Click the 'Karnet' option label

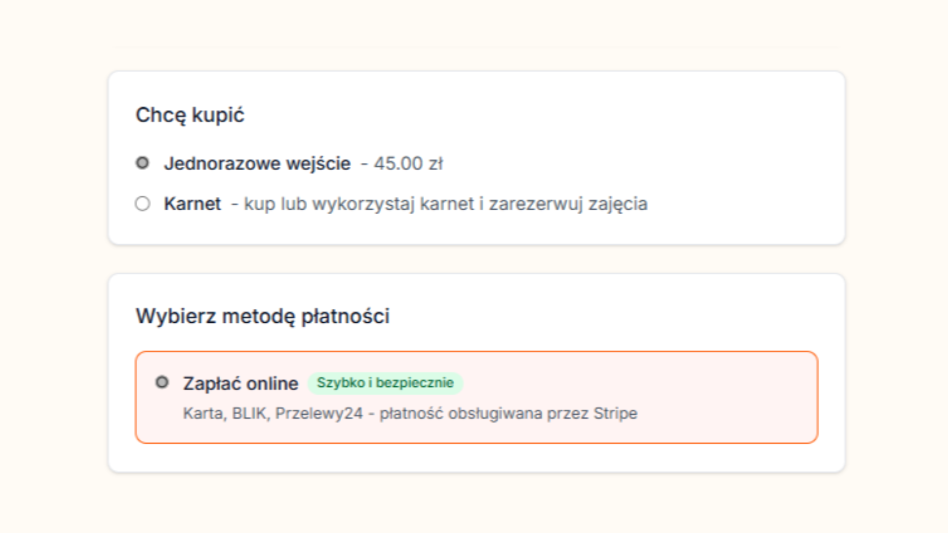pyautogui.click(x=193, y=203)
